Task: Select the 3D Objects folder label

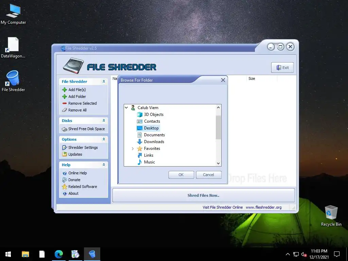Action: pos(154,115)
